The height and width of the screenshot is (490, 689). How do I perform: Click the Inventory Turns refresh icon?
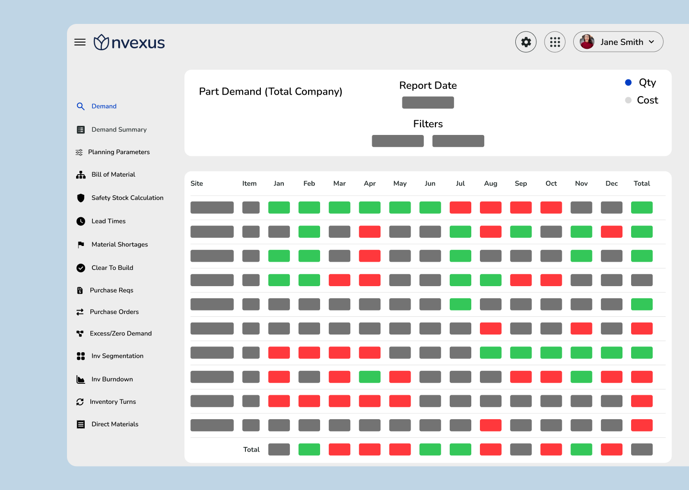[x=80, y=402]
